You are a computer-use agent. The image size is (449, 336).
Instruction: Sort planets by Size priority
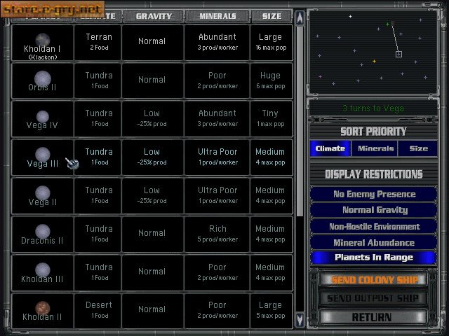(418, 148)
